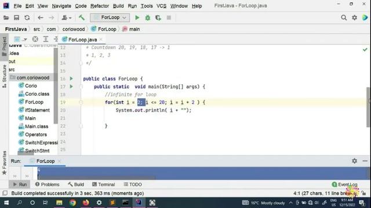Open the Structure tool window tab

click(4, 76)
